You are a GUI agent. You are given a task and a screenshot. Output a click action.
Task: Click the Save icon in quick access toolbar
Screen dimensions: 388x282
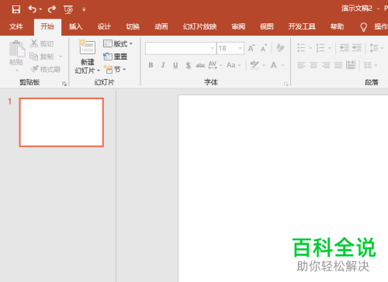(x=16, y=9)
